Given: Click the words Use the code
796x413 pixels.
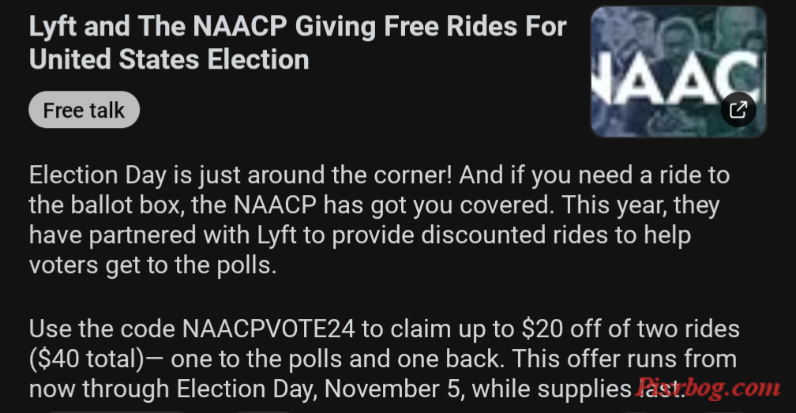Looking at the screenshot, I should pyautogui.click(x=102, y=329).
